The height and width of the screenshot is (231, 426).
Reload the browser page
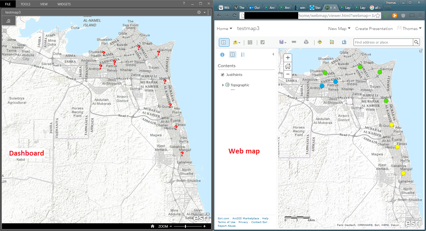tap(235, 16)
